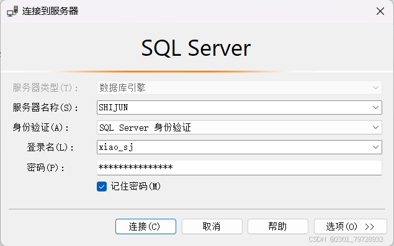Close the 连接到服务器 dialog
The height and width of the screenshot is (246, 394).
380,11
